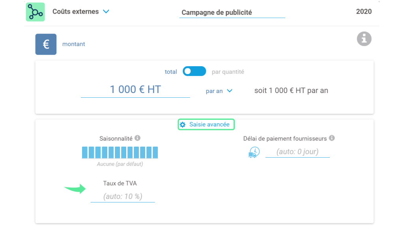Edit the Campagne de publicité name field
Image resolution: width=404 pixels, height=227 pixels.
232,13
